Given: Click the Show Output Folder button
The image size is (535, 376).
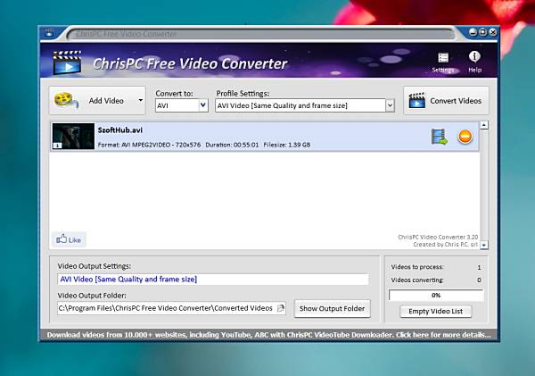Looking at the screenshot, I should tap(332, 309).
